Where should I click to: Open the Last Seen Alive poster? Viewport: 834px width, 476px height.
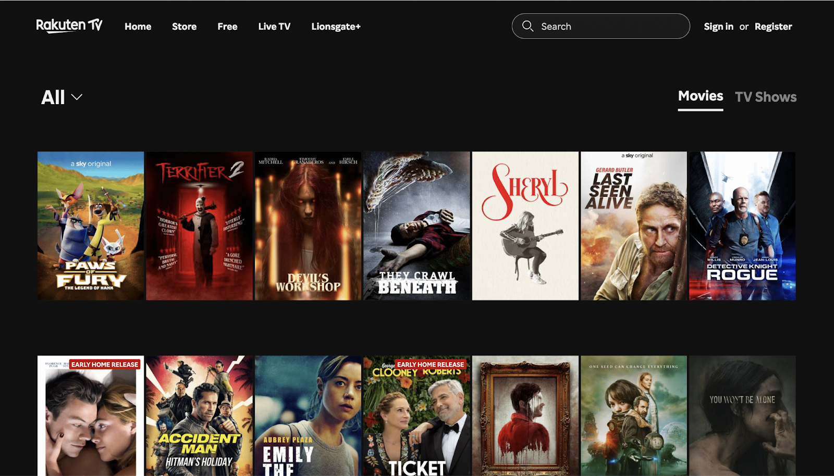click(x=634, y=226)
